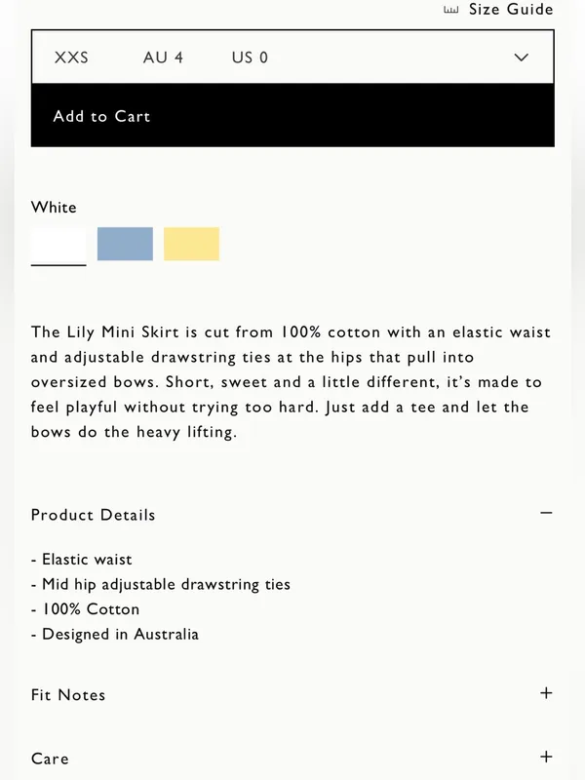Add the skirt to cart

coord(292,115)
